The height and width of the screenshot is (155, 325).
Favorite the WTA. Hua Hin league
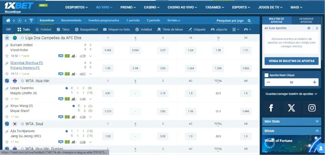click(23, 81)
